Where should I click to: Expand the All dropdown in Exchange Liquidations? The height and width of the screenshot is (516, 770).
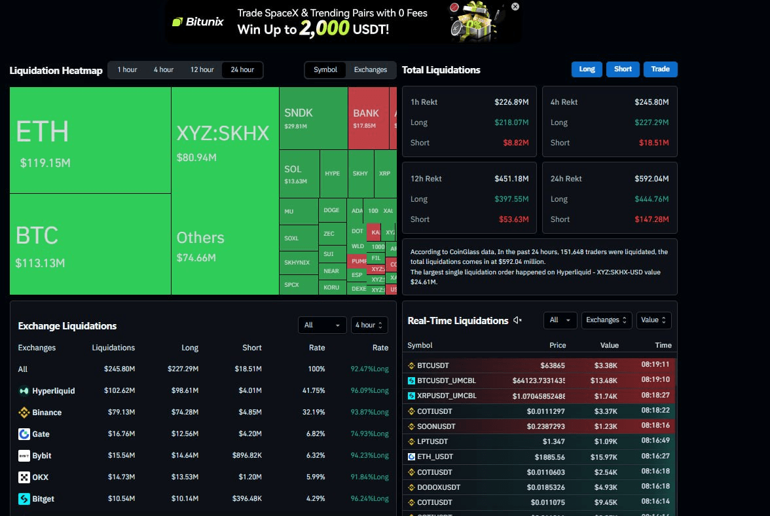click(322, 325)
